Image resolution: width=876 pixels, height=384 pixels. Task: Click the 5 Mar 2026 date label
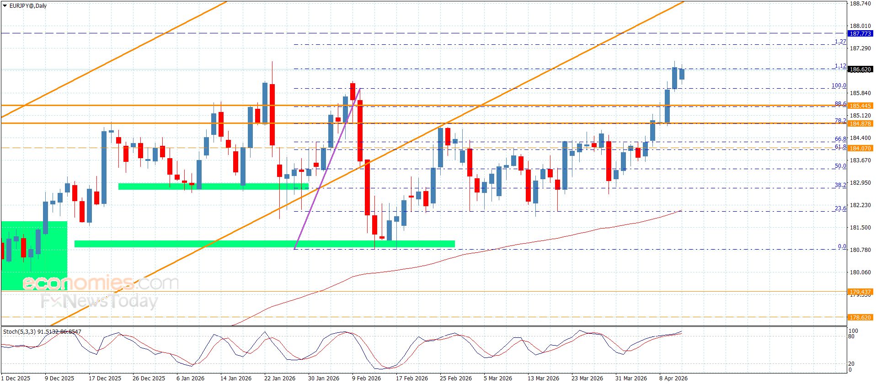click(x=498, y=379)
